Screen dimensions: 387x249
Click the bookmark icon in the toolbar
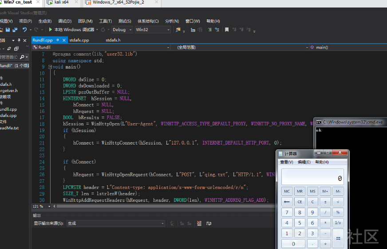pos(227,30)
